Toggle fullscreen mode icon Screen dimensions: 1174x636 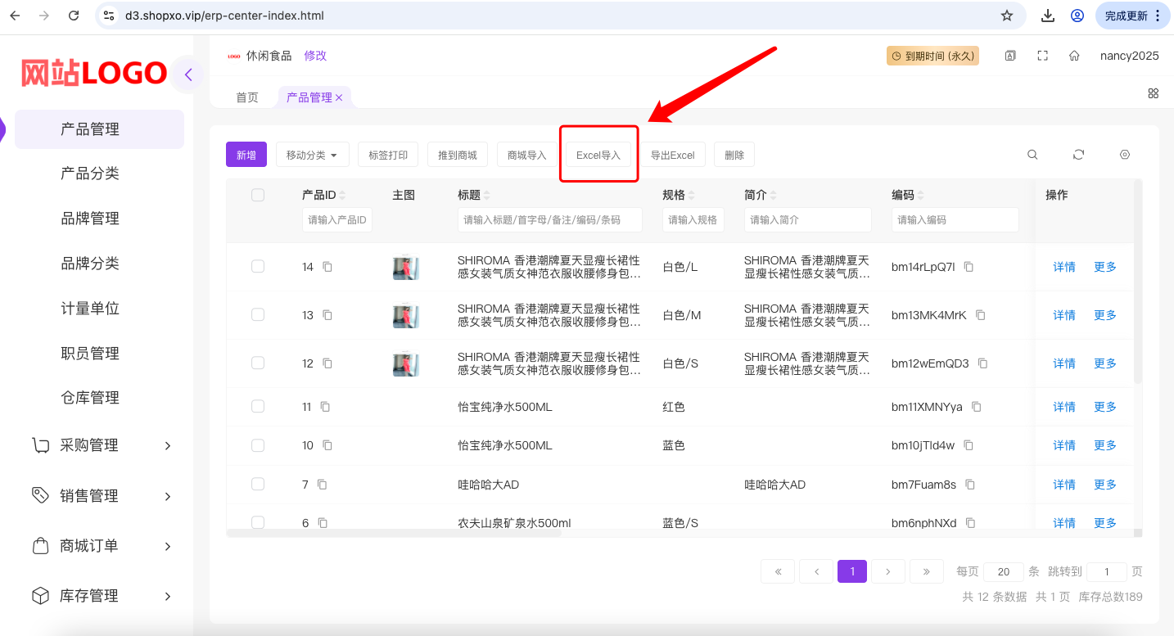1042,56
